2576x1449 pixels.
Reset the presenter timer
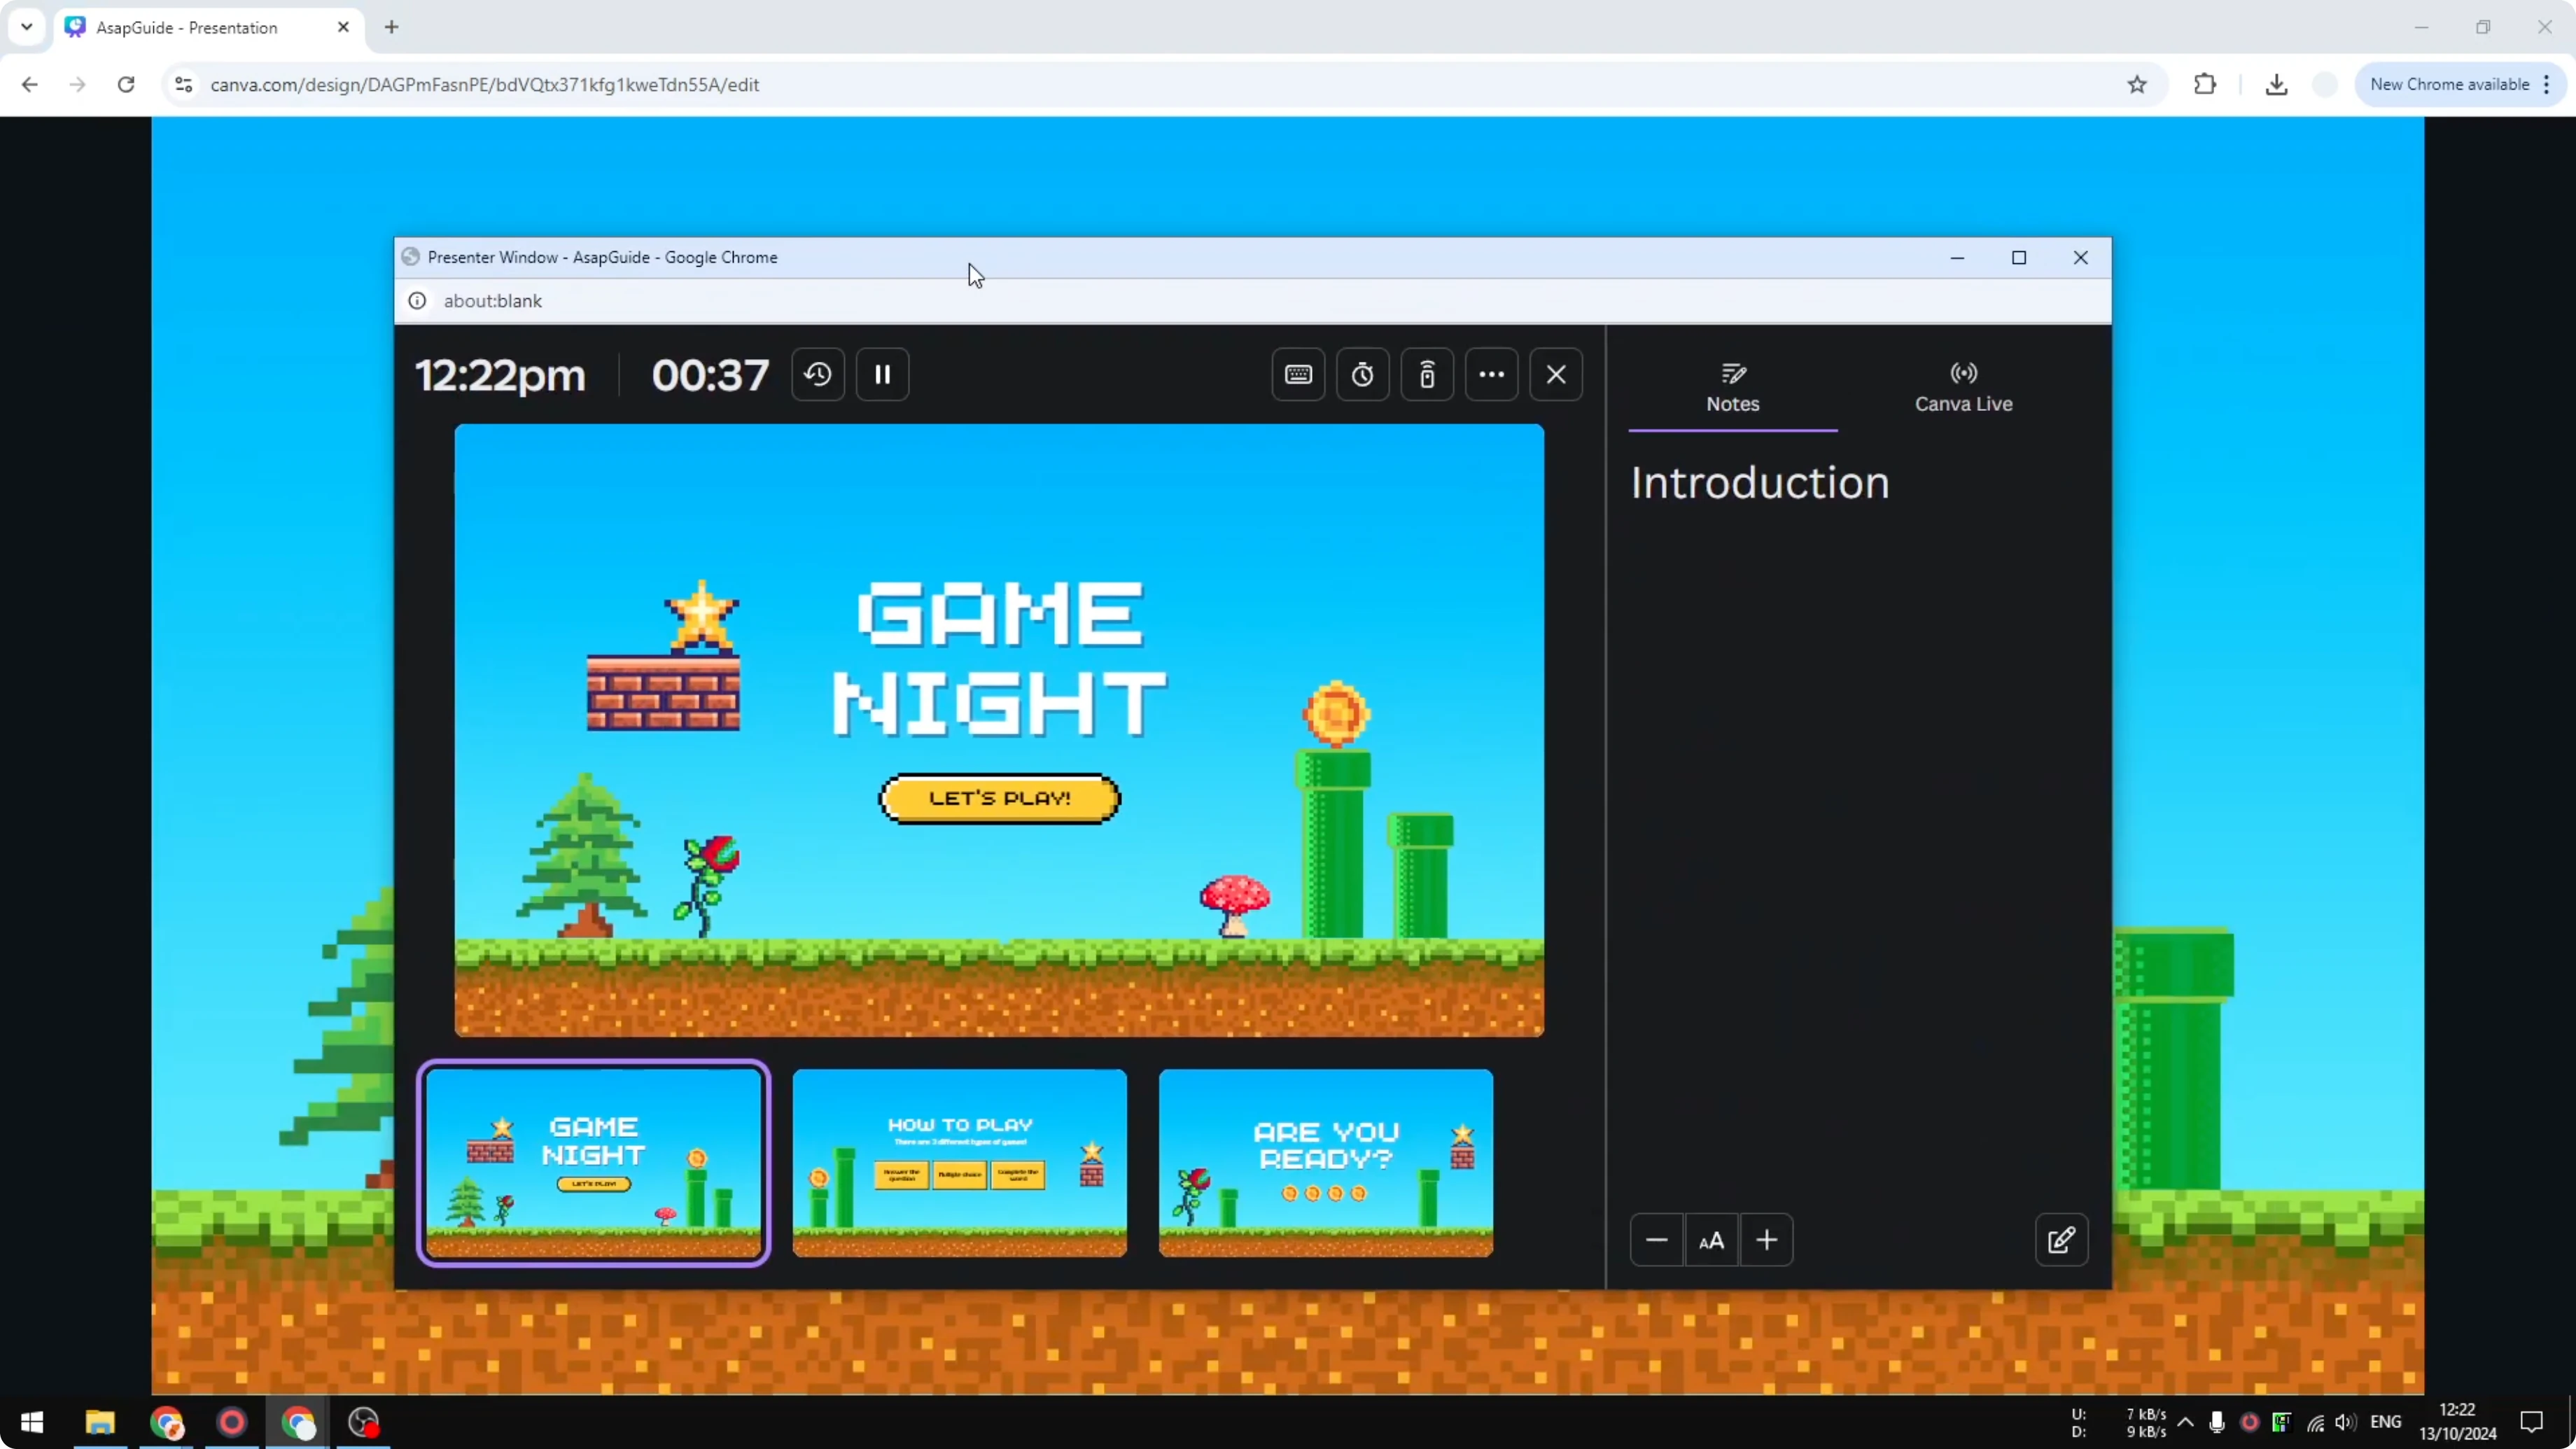click(x=818, y=374)
